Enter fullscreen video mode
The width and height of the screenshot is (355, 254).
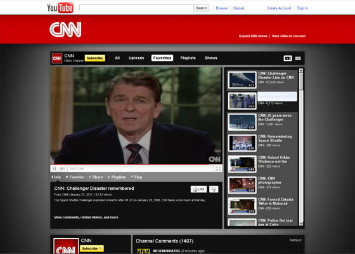click(218, 168)
